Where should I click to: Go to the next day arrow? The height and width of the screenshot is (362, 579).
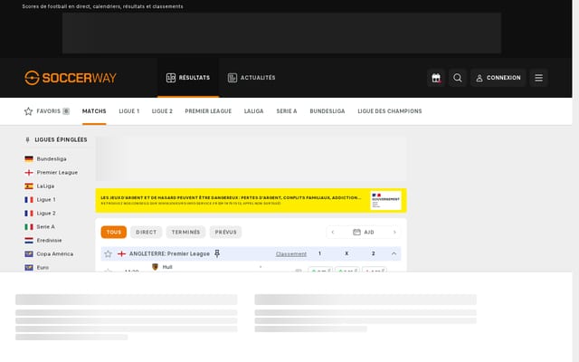(x=394, y=232)
